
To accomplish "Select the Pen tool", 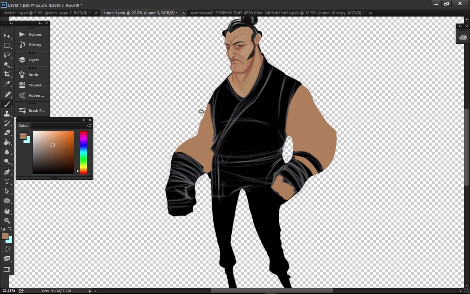I will tap(7, 172).
